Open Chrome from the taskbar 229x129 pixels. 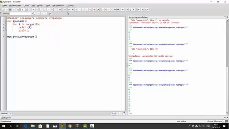[x=70, y=126]
